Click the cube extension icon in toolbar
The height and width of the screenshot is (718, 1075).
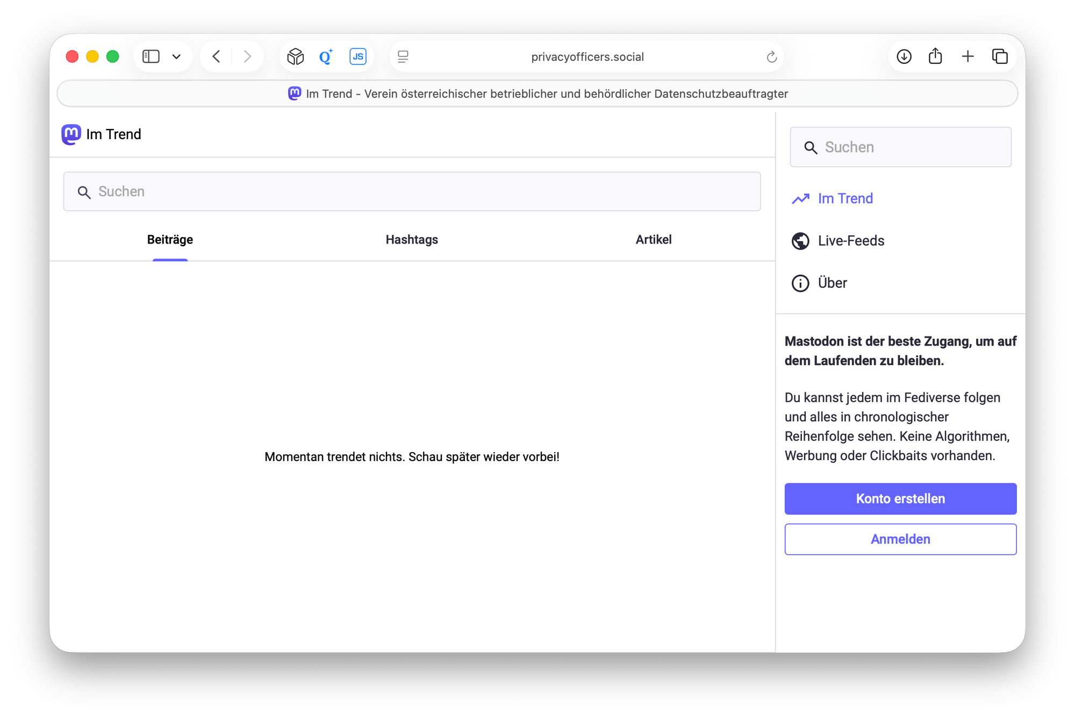pyautogui.click(x=295, y=56)
